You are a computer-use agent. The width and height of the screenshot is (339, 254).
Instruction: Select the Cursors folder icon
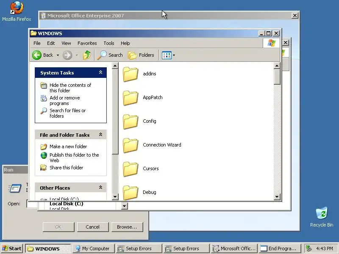(x=131, y=169)
